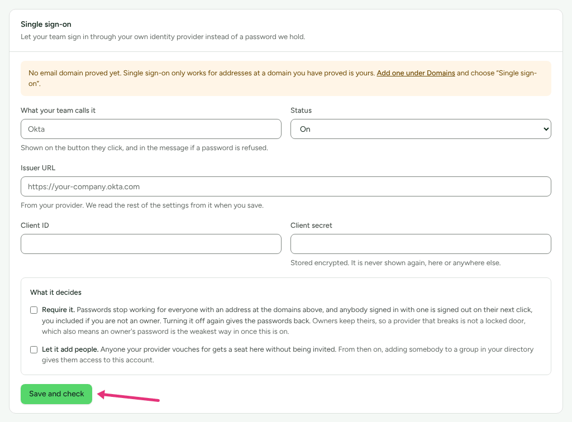
Task: Click the 'From your provider' hint text
Action: pos(142,205)
